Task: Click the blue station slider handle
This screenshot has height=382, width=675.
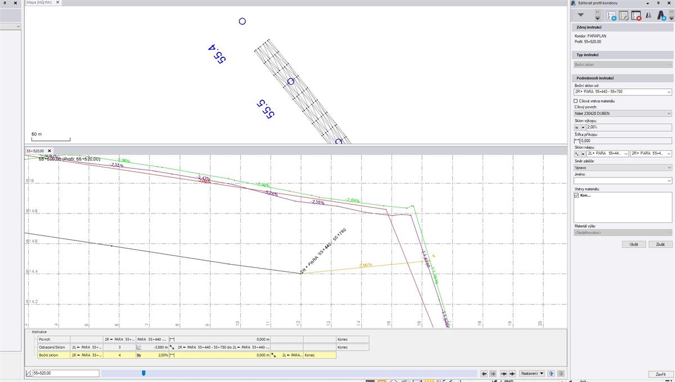Action: point(143,373)
